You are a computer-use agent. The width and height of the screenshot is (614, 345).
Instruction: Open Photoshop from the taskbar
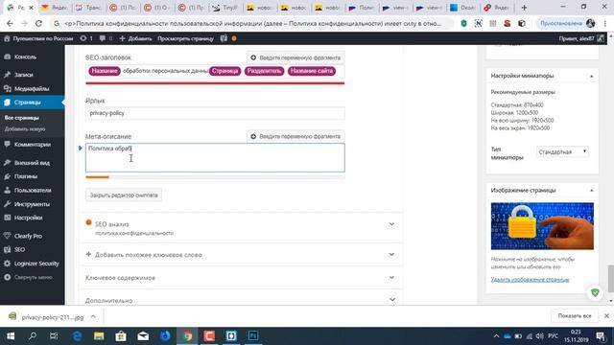253,336
